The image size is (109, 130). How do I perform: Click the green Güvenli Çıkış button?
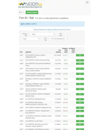point(32,12)
